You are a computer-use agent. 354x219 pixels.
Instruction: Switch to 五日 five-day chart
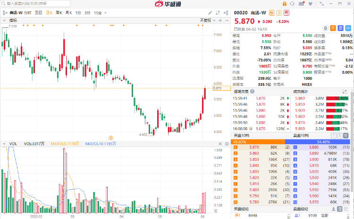39,13
